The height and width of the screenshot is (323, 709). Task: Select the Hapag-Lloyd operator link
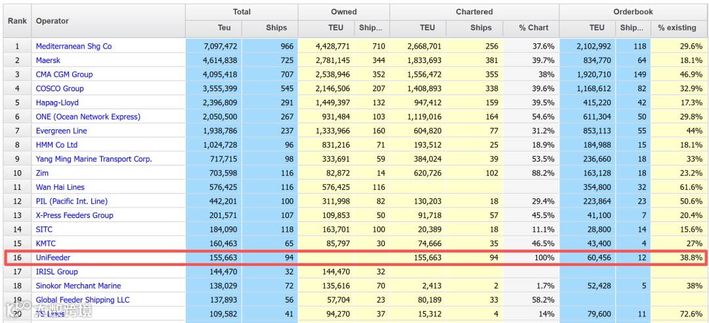tap(57, 102)
